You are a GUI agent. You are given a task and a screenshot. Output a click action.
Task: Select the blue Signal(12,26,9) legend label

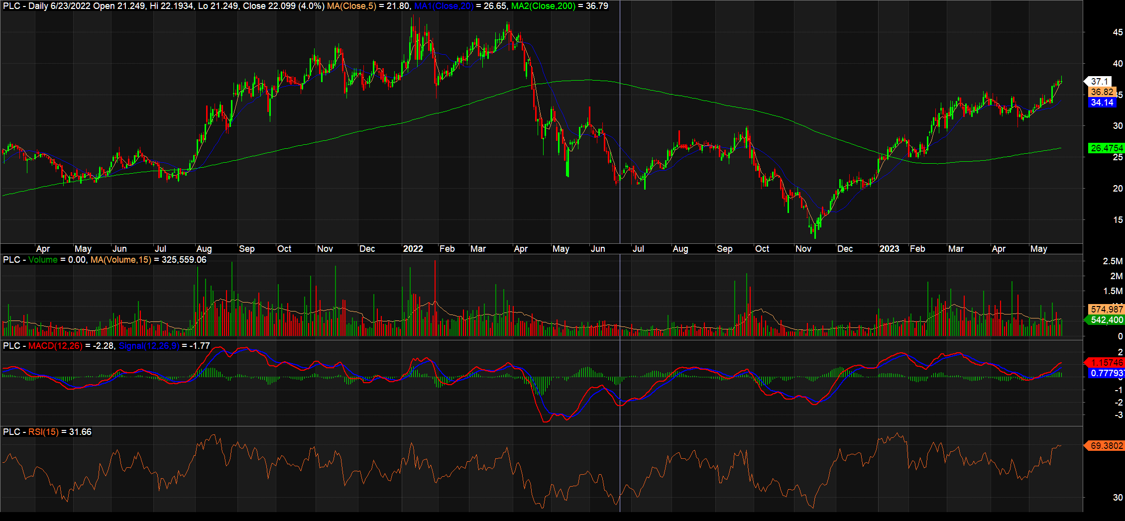tap(149, 346)
